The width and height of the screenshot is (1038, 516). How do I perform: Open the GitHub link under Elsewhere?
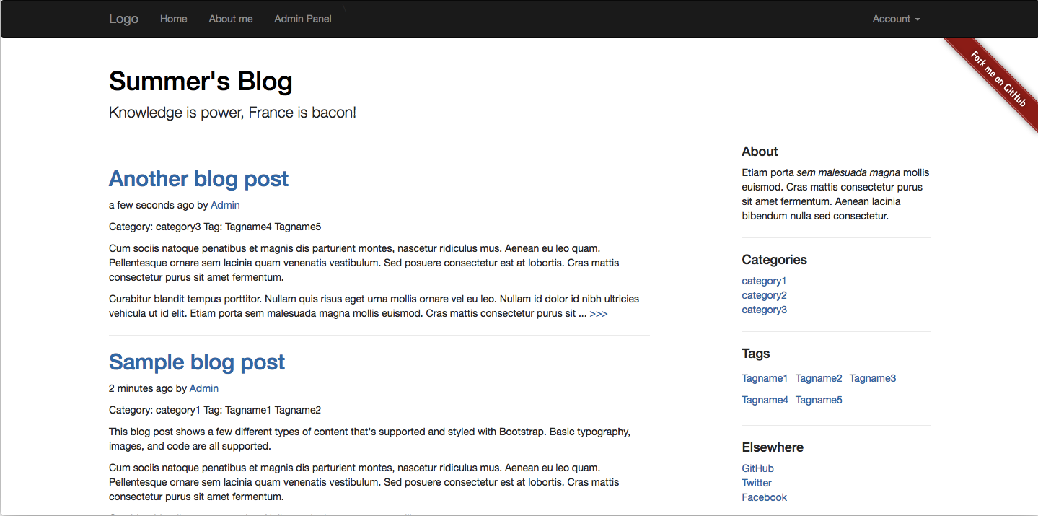(x=757, y=468)
